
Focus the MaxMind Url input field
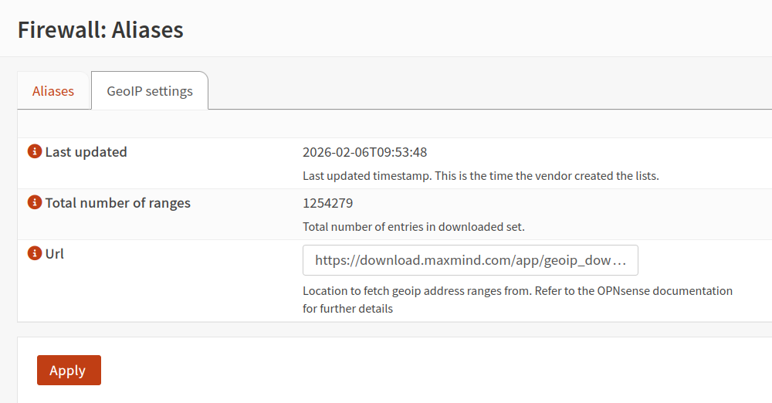pyautogui.click(x=470, y=261)
